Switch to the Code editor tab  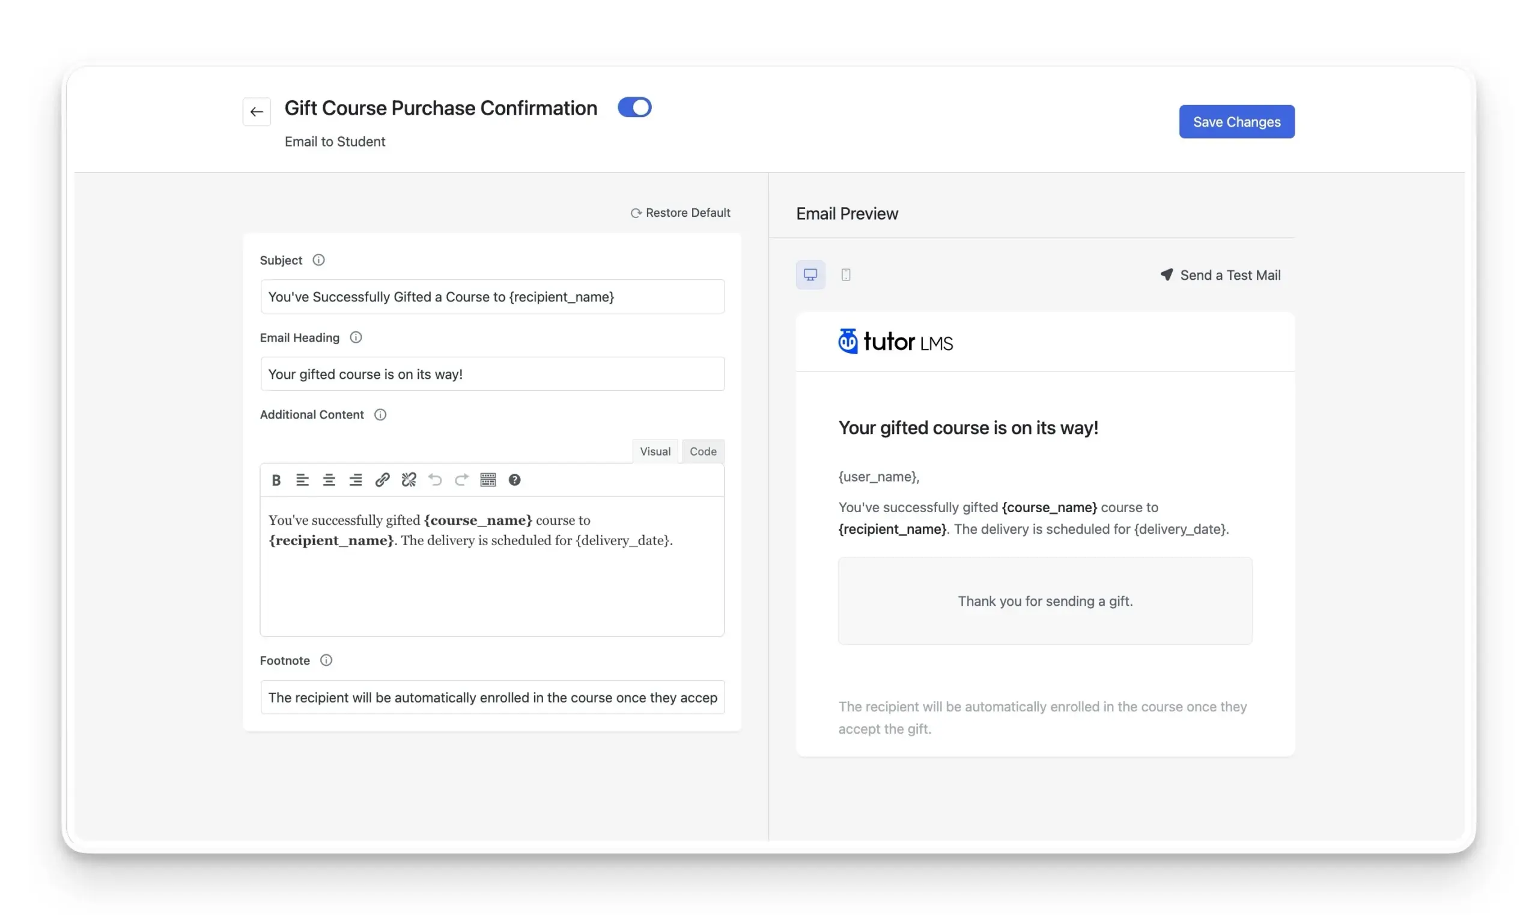[703, 451]
